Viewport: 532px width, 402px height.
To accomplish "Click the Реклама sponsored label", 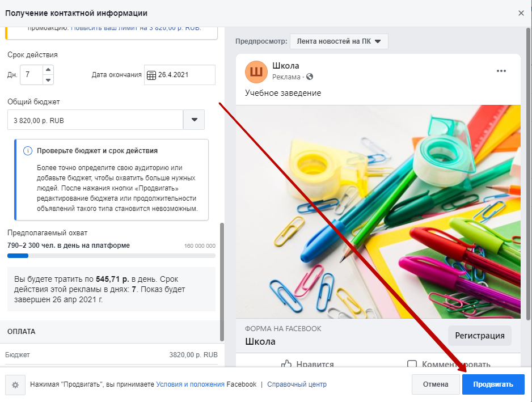I will (286, 77).
